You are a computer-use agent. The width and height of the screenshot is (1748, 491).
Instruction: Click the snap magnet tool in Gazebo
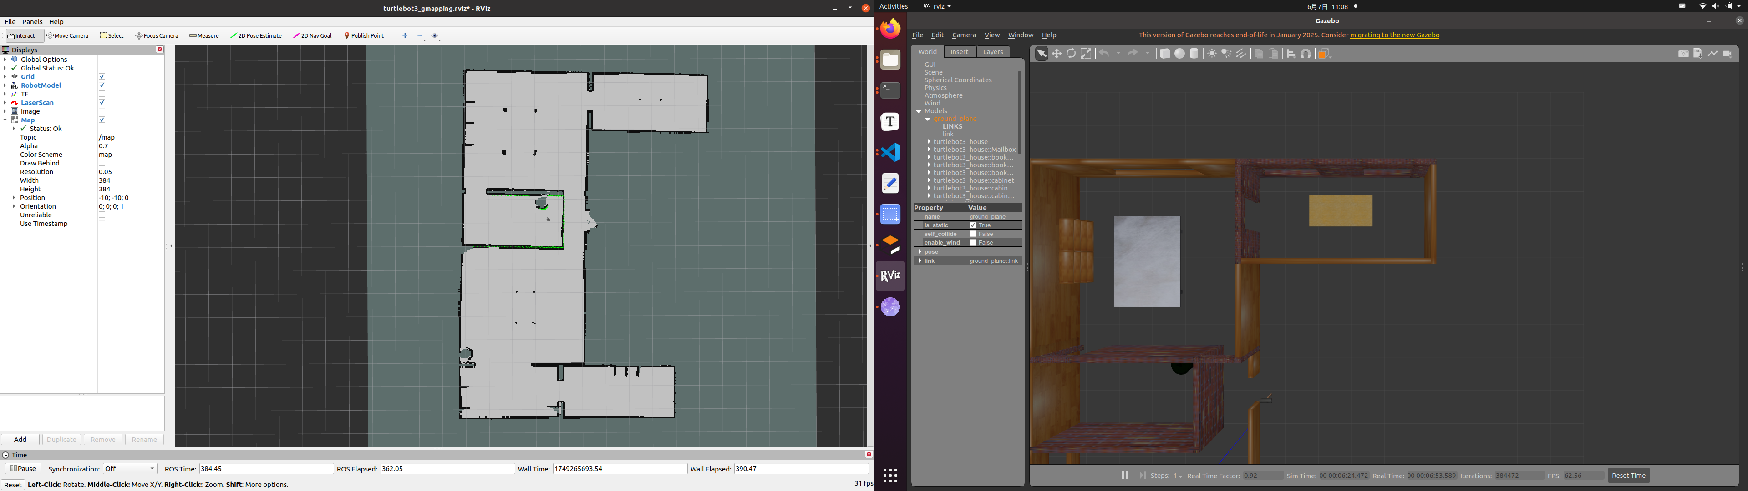click(1306, 54)
